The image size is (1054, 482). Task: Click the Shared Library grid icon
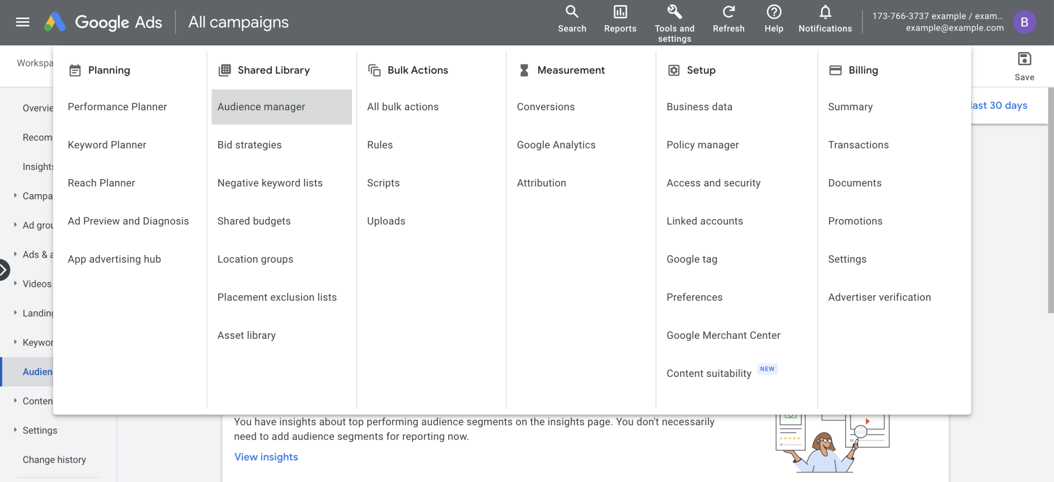tap(225, 70)
